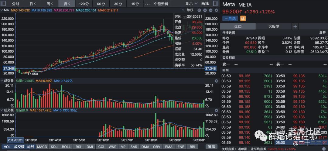Open the 论股堂 discussion tab
This screenshot has height=151, width=328.
(x=274, y=26)
